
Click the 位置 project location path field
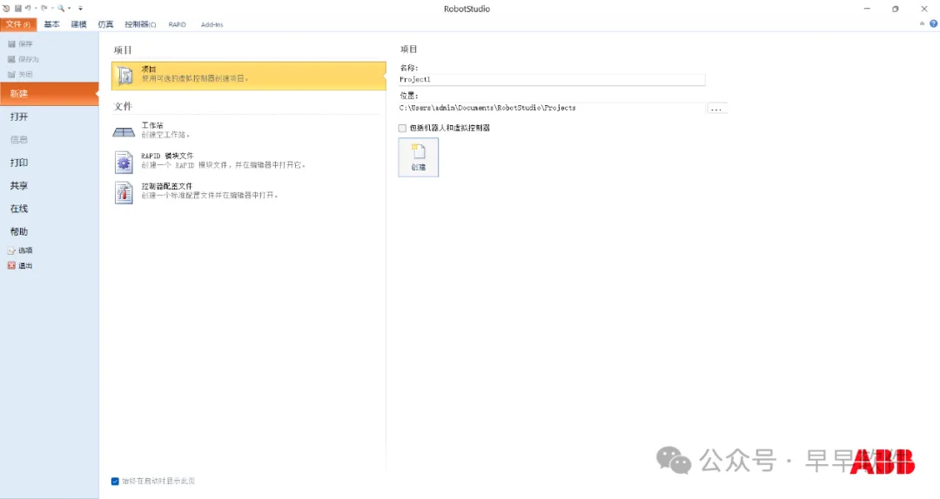[552, 108]
